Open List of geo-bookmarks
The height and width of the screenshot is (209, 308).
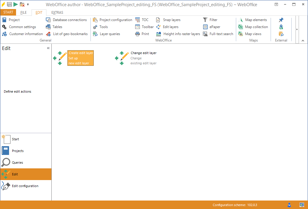point(67,34)
